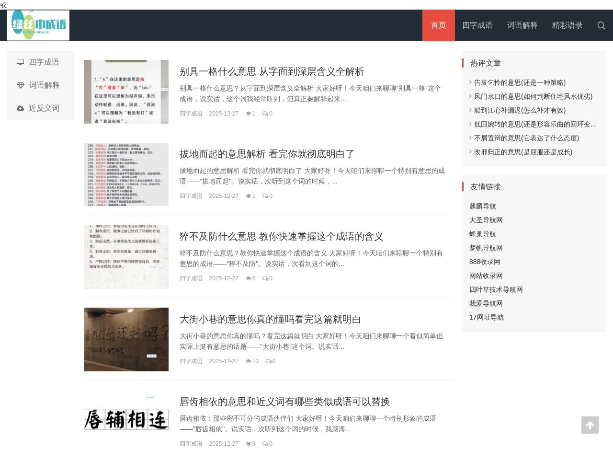Select the monitor icon beside 四字成语 in sidebar

[20, 62]
